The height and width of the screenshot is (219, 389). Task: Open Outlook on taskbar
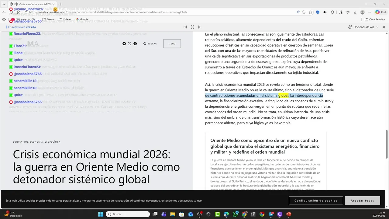tap(191, 214)
